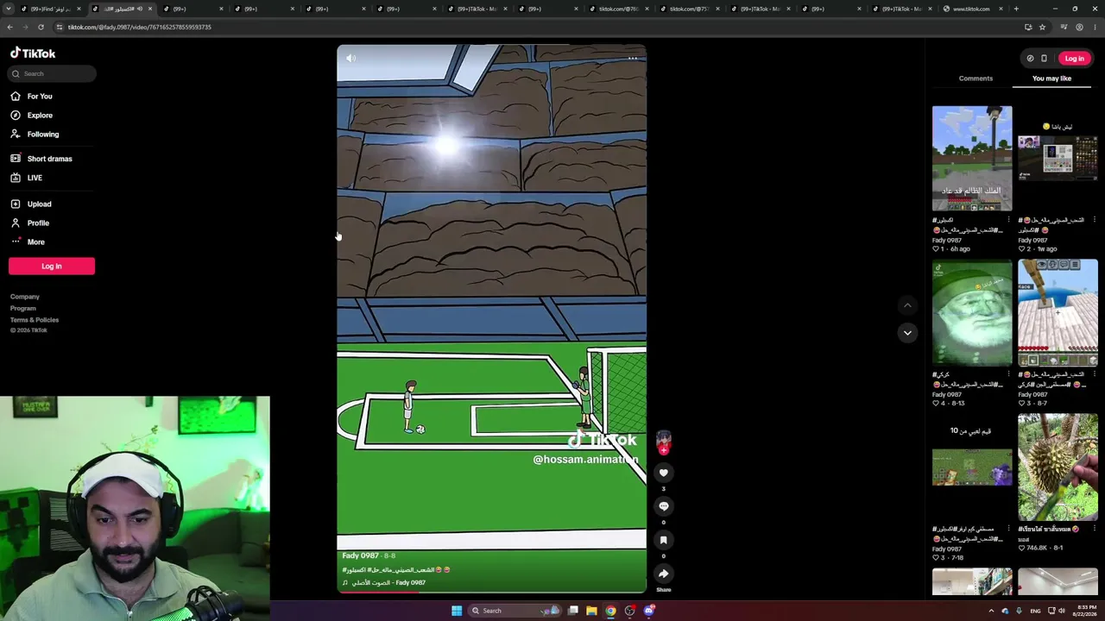Bookmark this page with the star icon
The height and width of the screenshot is (621, 1105).
[x=1042, y=27]
